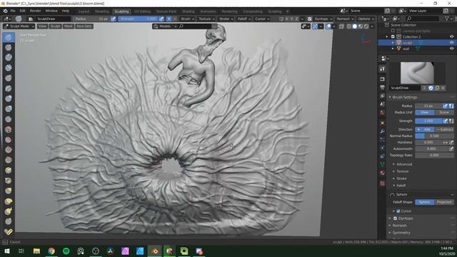Screen dimensions: 457x257
Task: Hide Collection 2 with its eye icon
Action: [x=451, y=36]
